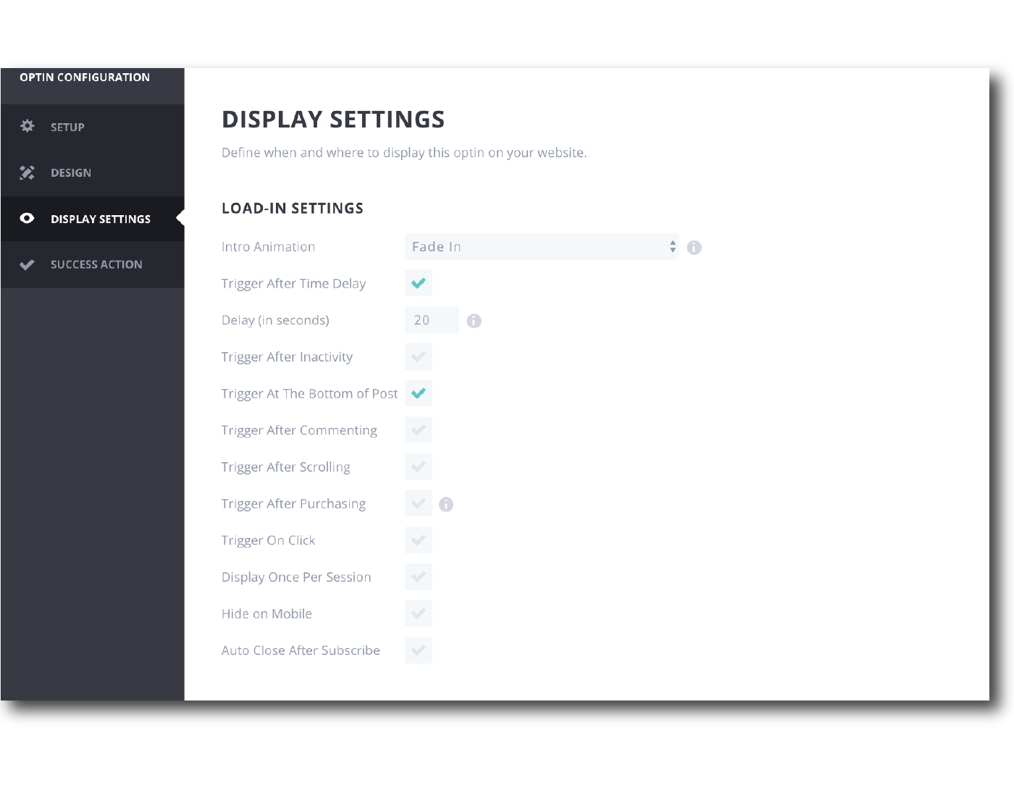Disable Trigger After Time Delay
The height and width of the screenshot is (807, 1014).
click(418, 283)
